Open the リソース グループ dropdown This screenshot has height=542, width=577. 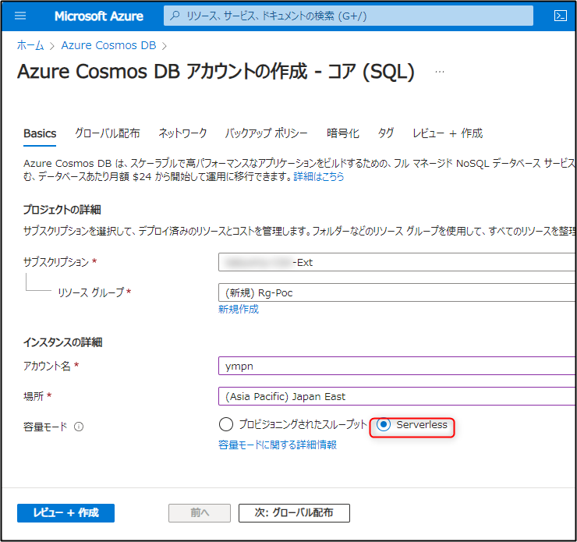pyautogui.click(x=398, y=292)
